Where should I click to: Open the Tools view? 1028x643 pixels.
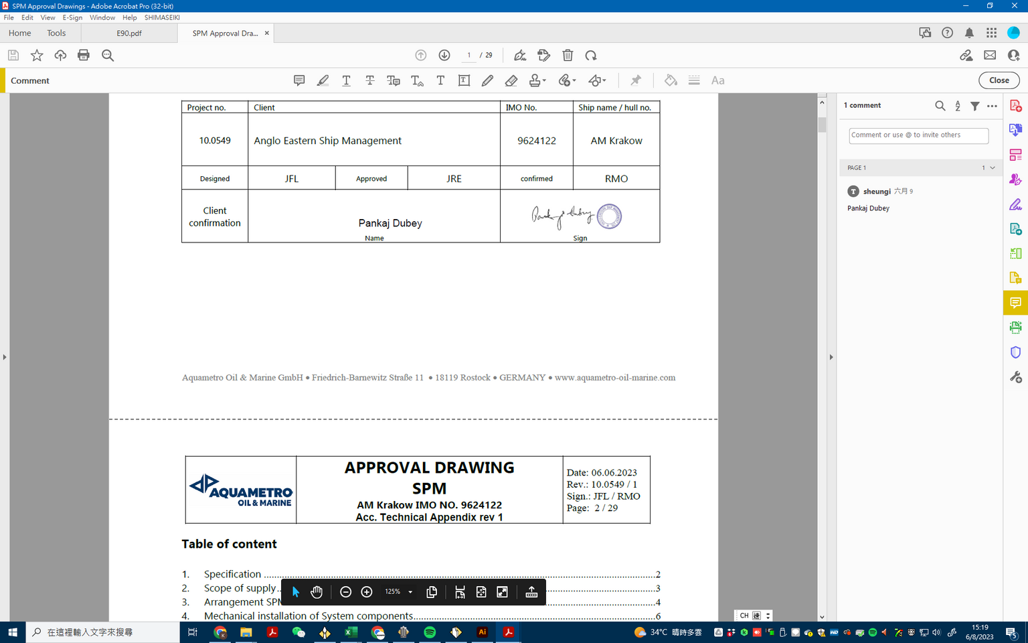56,33
